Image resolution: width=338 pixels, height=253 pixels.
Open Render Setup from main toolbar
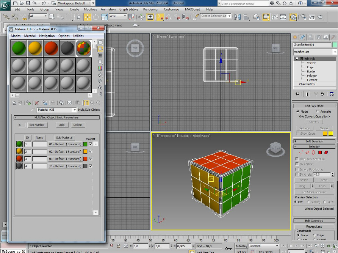point(304,17)
